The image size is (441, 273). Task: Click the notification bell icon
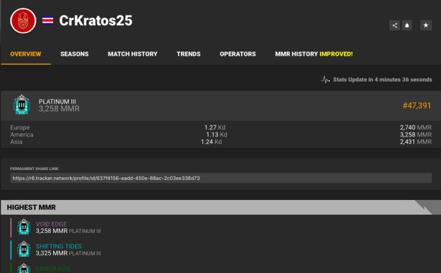coord(407,25)
